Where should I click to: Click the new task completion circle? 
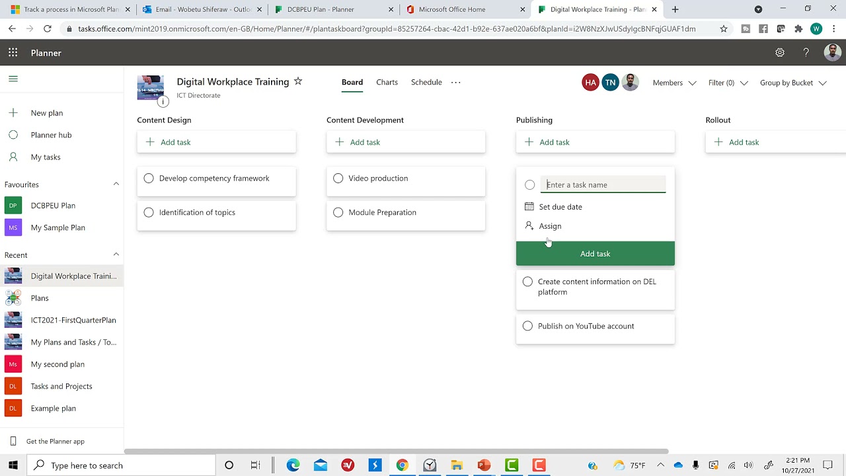click(530, 185)
